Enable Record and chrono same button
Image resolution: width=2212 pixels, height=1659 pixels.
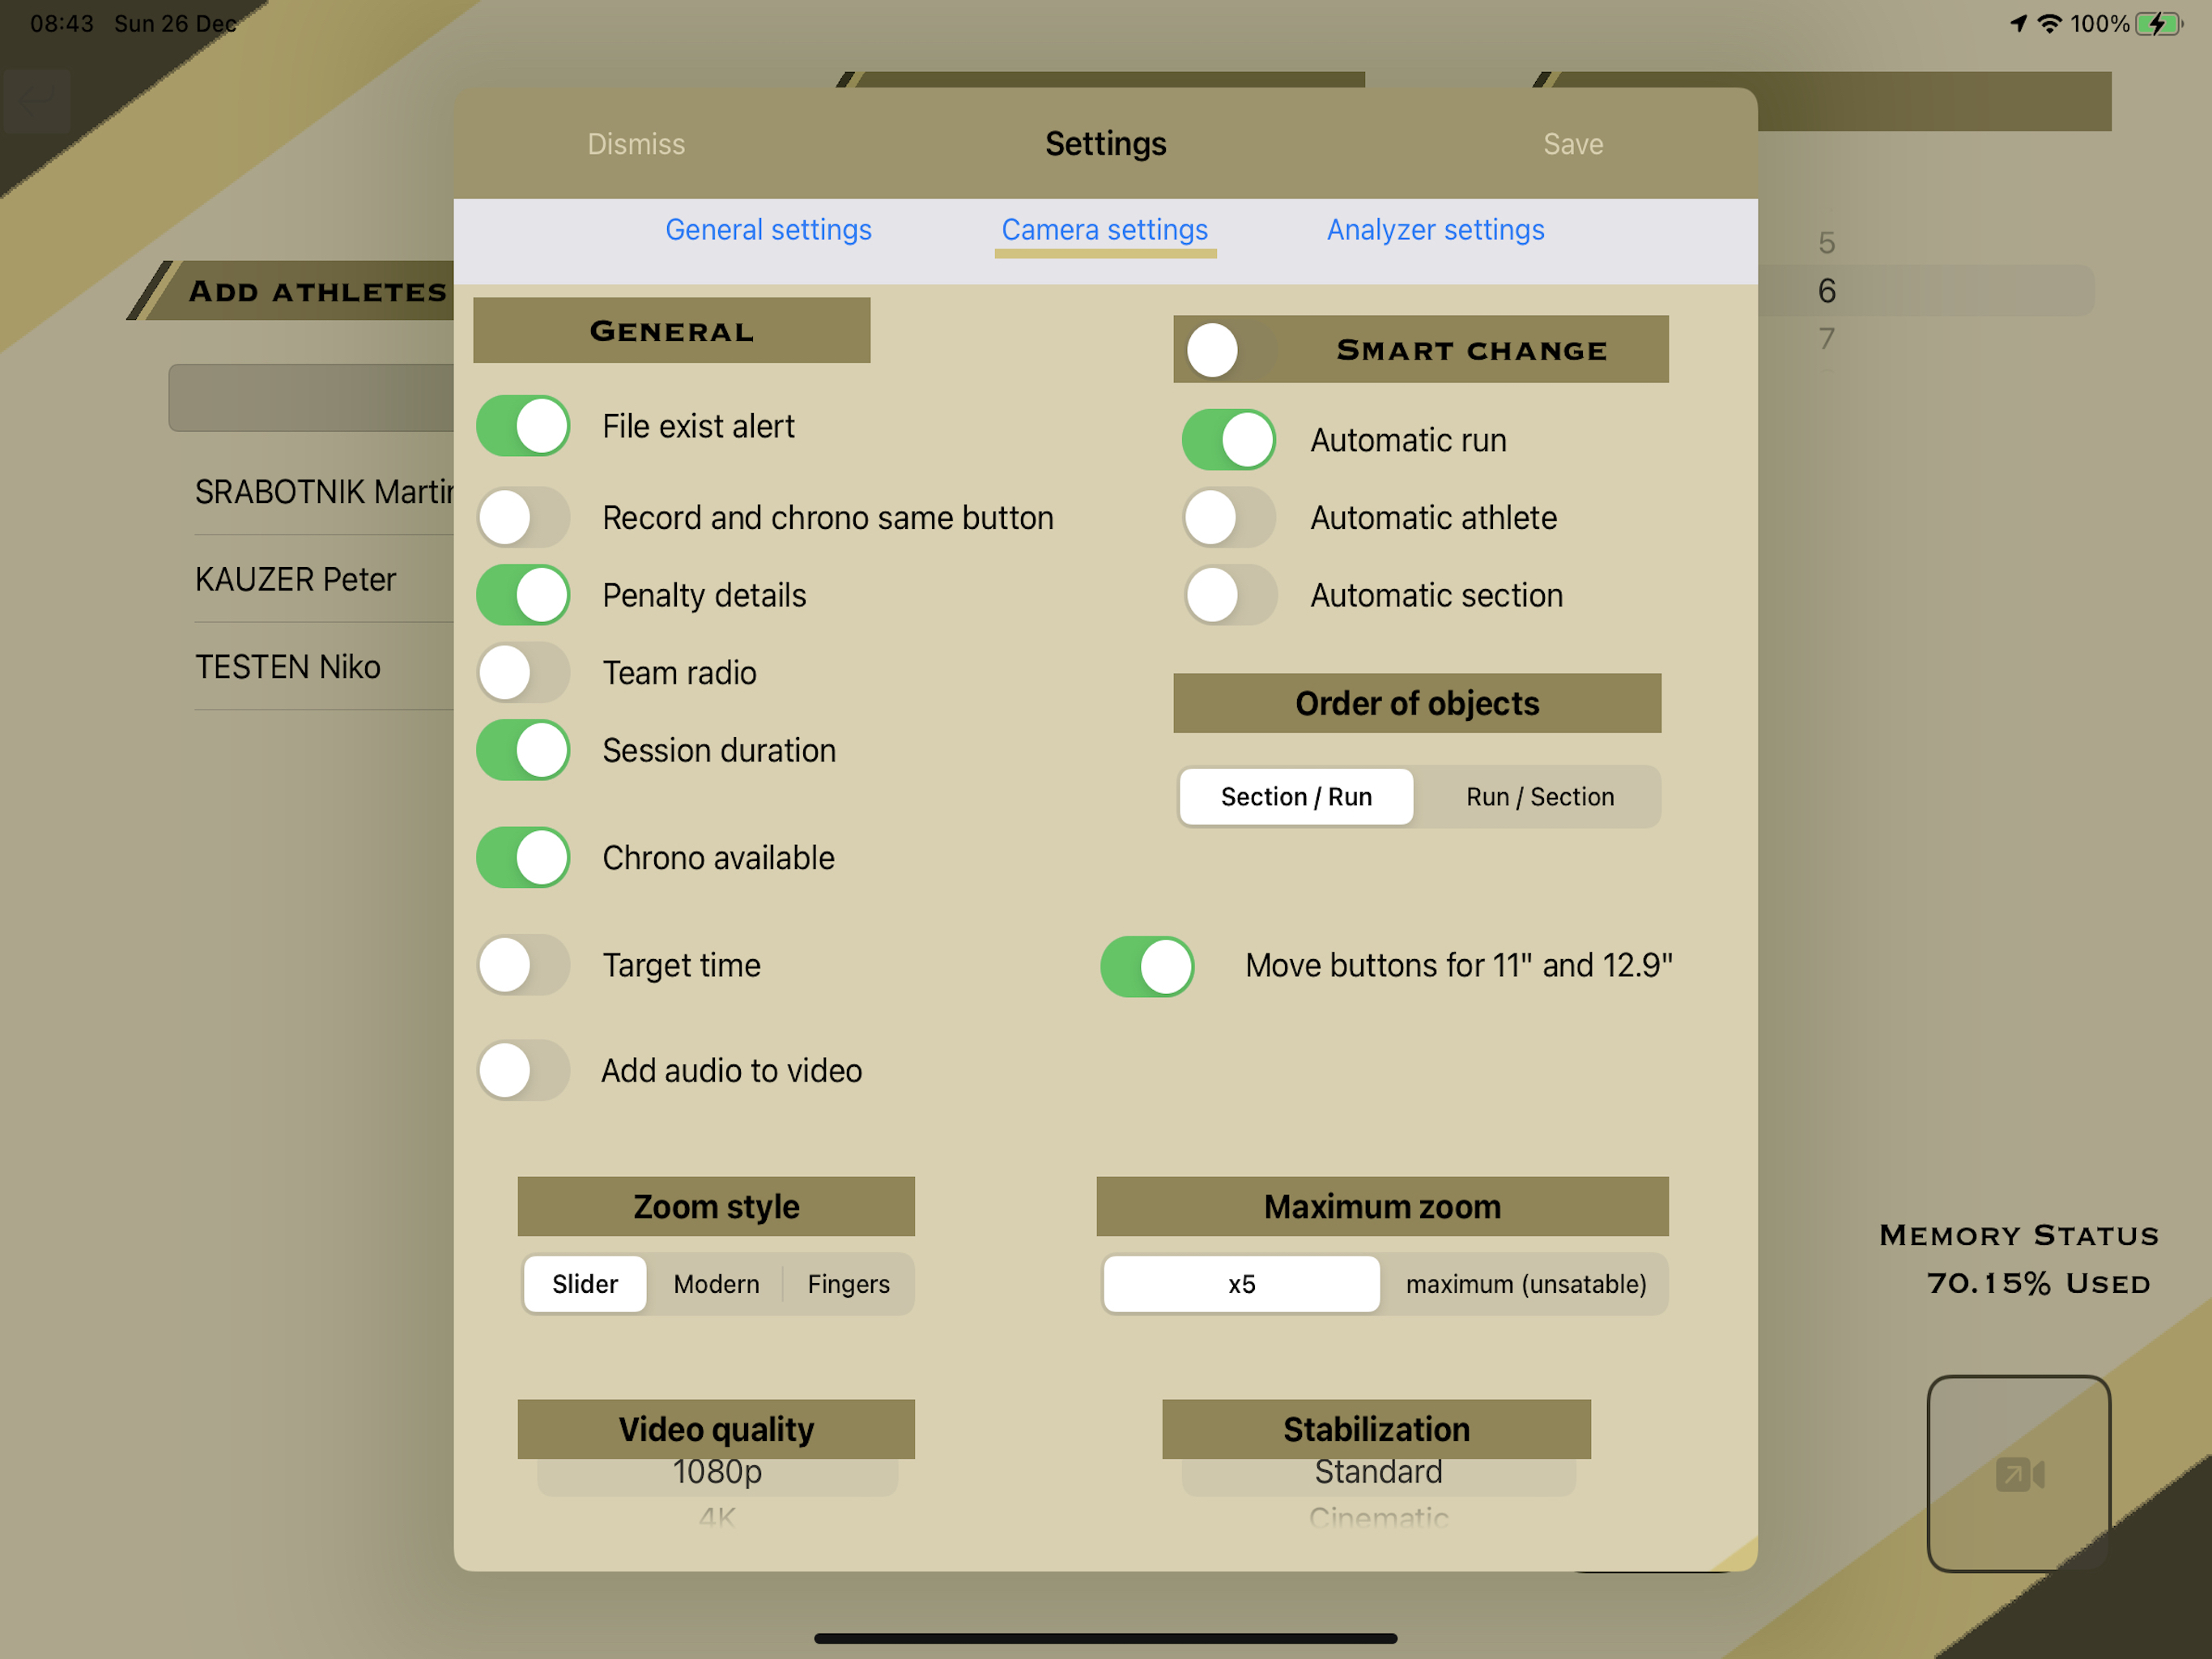point(523,518)
